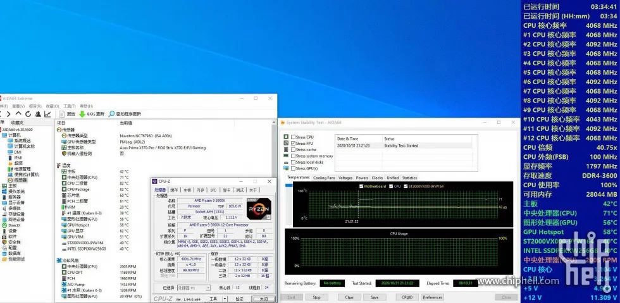Select 超频 overclock tree item
Viewport: 620px width, 303px height.
(x=15, y=163)
